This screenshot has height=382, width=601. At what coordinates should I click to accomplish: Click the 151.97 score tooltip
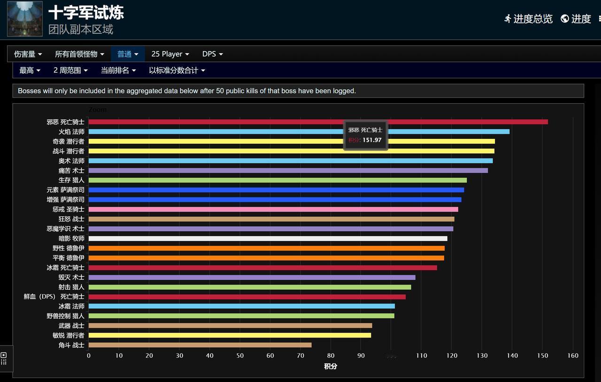[366, 135]
